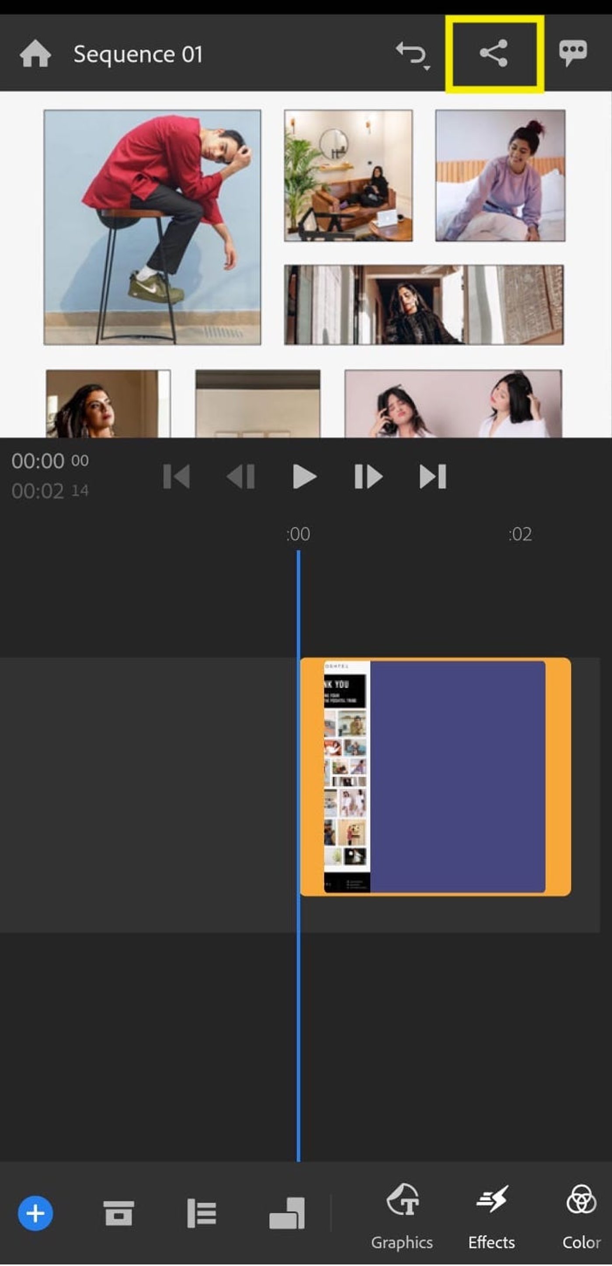Open the undo history dropdown arrow
The height and width of the screenshot is (1266, 612).
click(x=427, y=68)
